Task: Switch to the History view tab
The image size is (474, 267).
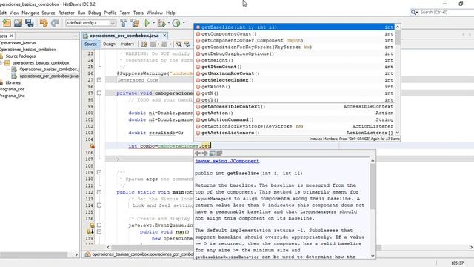Action: 127,44
